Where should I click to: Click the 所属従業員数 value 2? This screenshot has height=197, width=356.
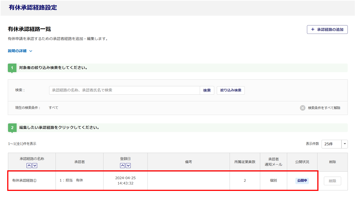tap(245, 181)
